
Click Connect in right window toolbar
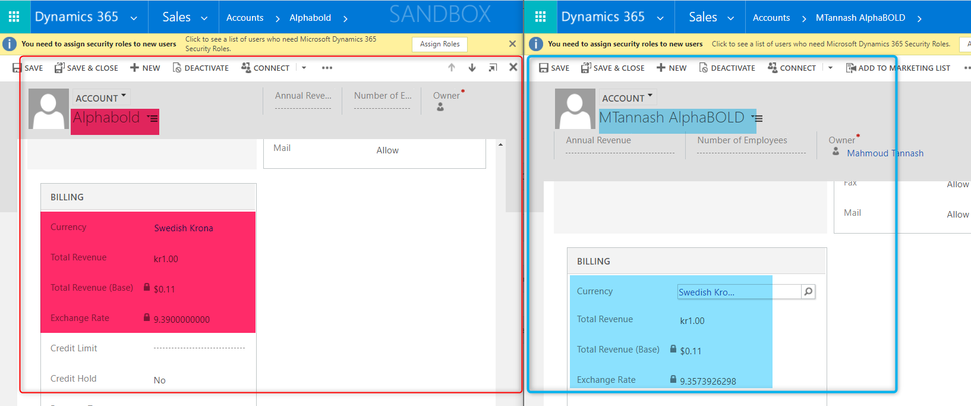tap(792, 68)
